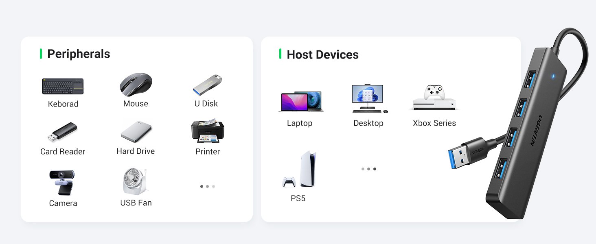Click the keyboard image above Keborad label
596x244 pixels.
tap(63, 86)
